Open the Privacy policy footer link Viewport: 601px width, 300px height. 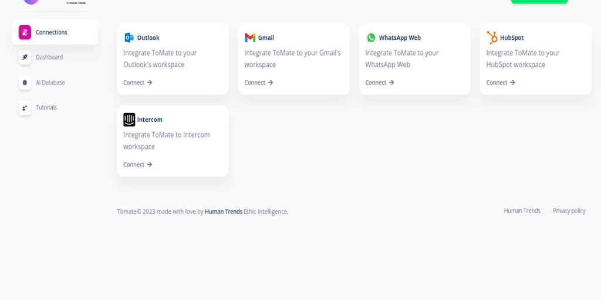[569, 211]
